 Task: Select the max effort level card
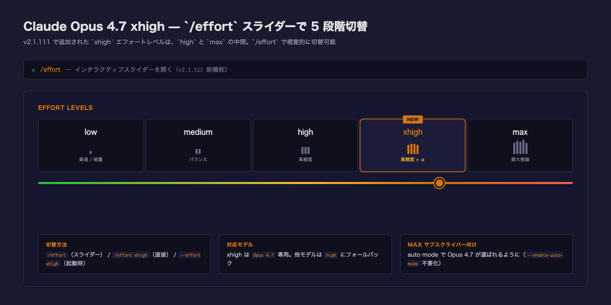coord(520,145)
